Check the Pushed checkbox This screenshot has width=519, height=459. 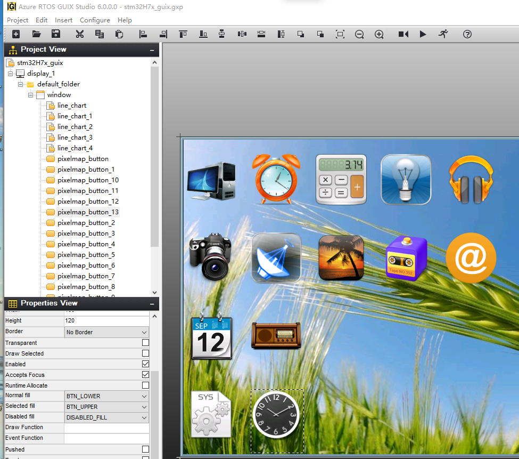(x=145, y=449)
